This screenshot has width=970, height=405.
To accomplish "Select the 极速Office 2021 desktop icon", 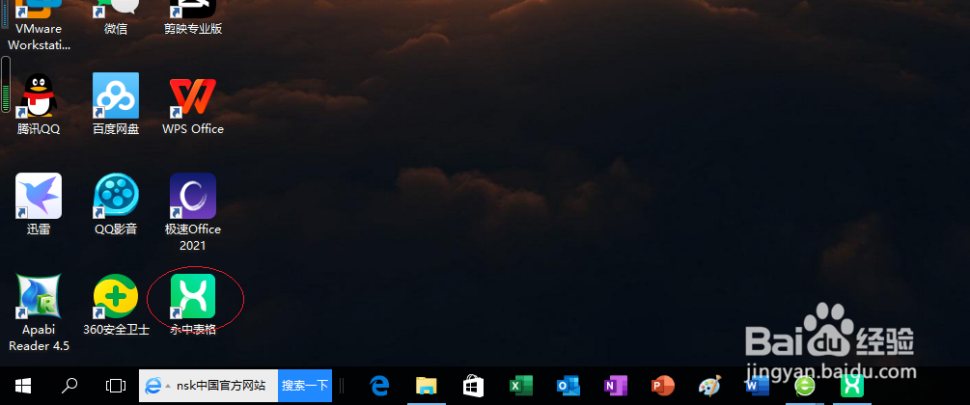I will [193, 212].
